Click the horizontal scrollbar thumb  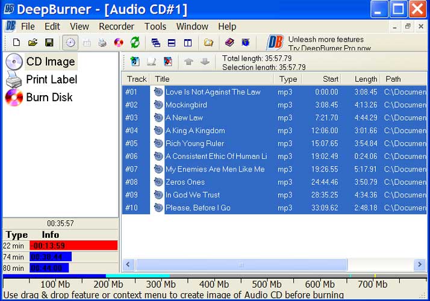(x=241, y=265)
